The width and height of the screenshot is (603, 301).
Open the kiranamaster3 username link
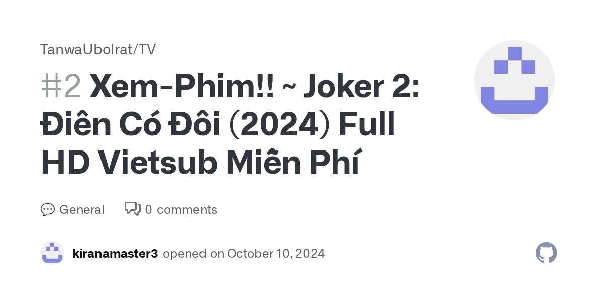(x=115, y=254)
